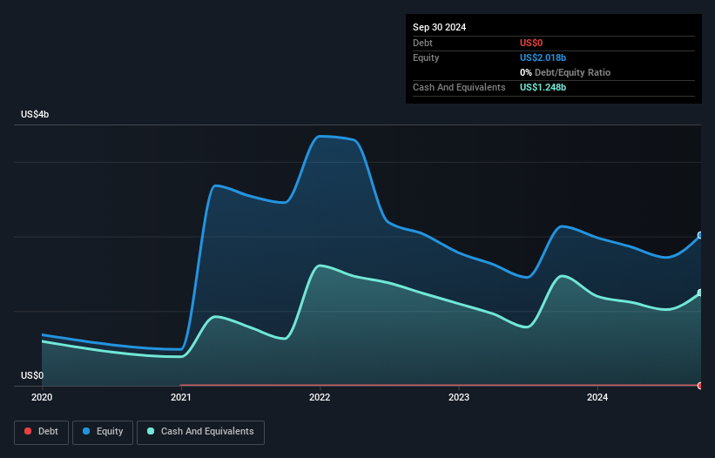This screenshot has height=458, width=715.
Task: Toggle the Cash And Equivalents legend button
Action: point(200,432)
